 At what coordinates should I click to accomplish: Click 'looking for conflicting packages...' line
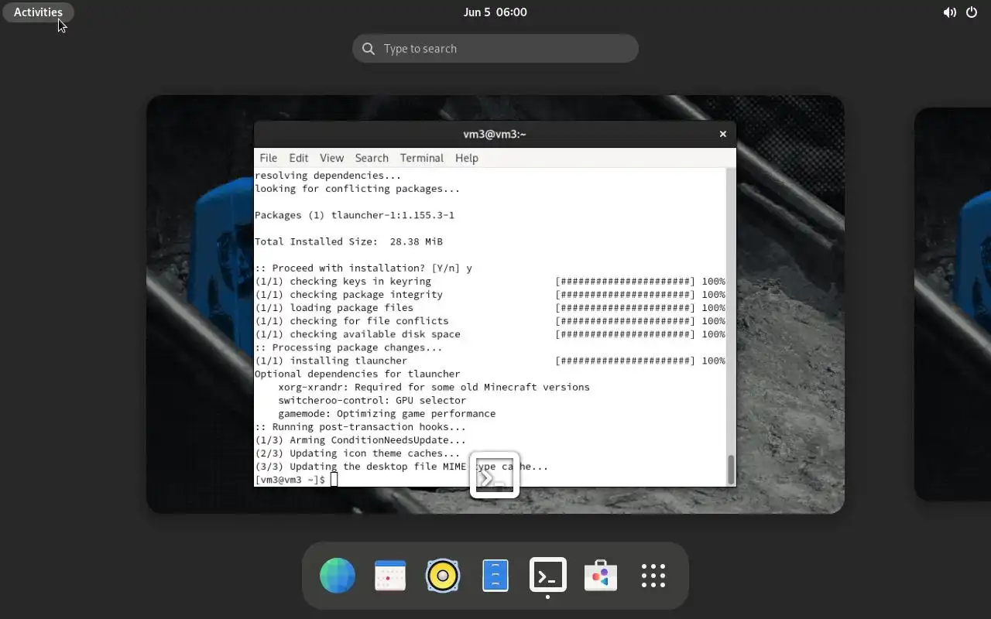[x=358, y=189]
